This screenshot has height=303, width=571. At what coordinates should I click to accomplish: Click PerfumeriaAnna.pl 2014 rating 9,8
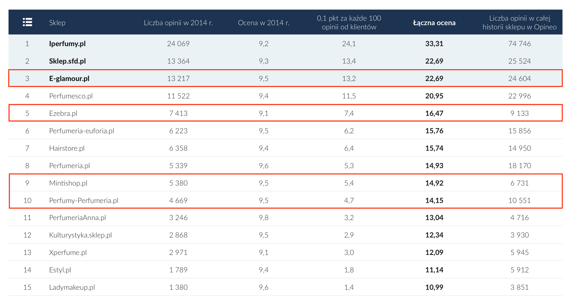[x=264, y=217]
